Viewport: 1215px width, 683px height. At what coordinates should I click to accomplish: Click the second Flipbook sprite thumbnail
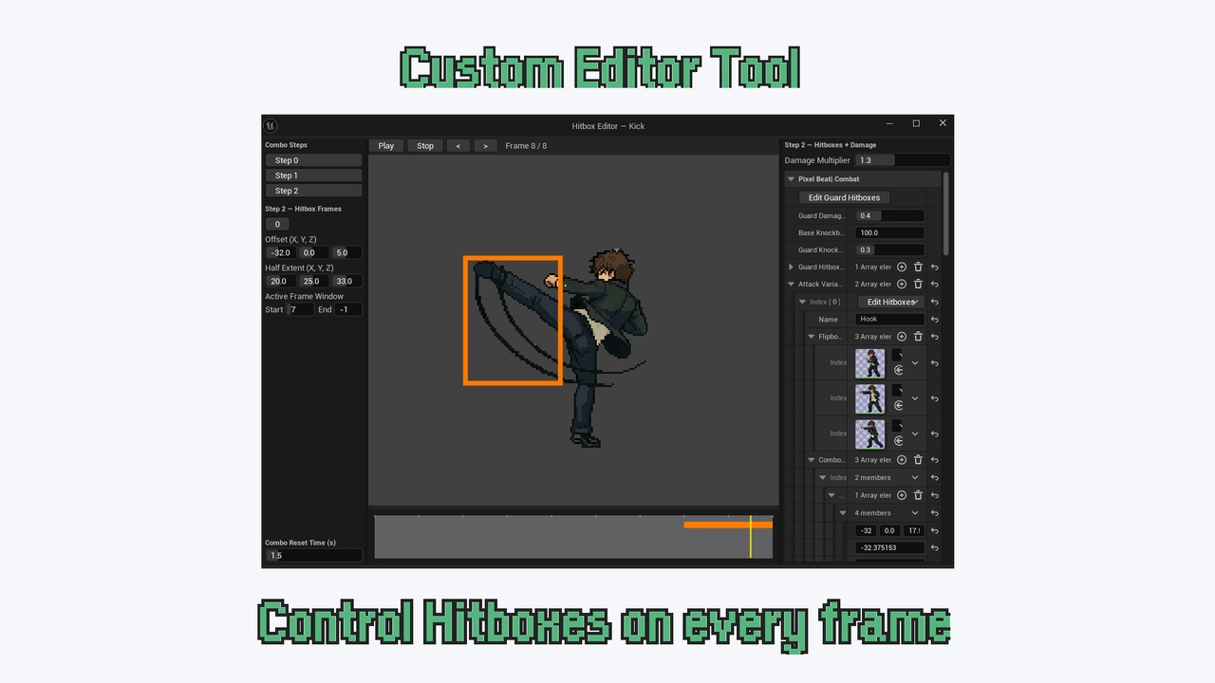(x=870, y=398)
